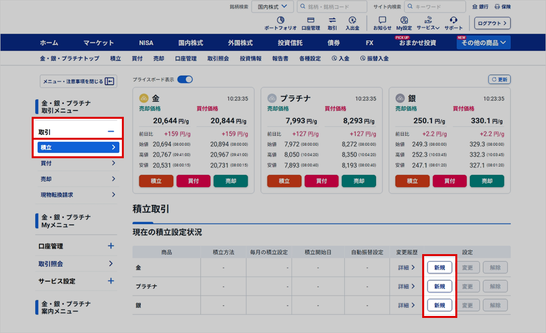Open the 取引 arrows icon
546x333 pixels.
(x=332, y=20)
